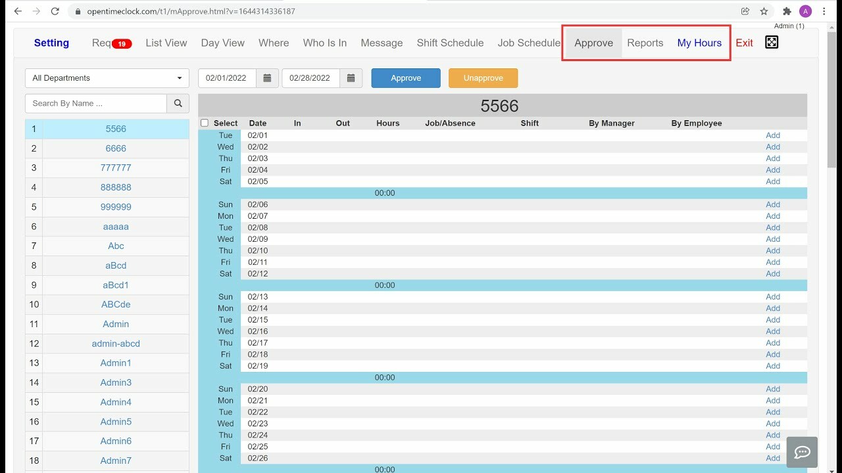Open the chat support bubble
Image resolution: width=842 pixels, height=473 pixels.
[x=802, y=452]
